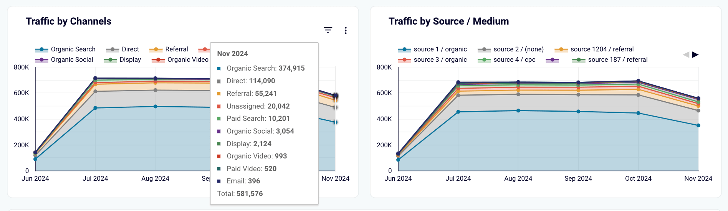Click source 1 organic point at Oct 2024

point(638,113)
